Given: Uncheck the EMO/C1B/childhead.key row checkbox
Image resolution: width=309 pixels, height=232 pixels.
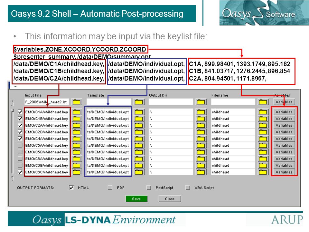Looking at the screenshot, I should [x=20, y=119].
